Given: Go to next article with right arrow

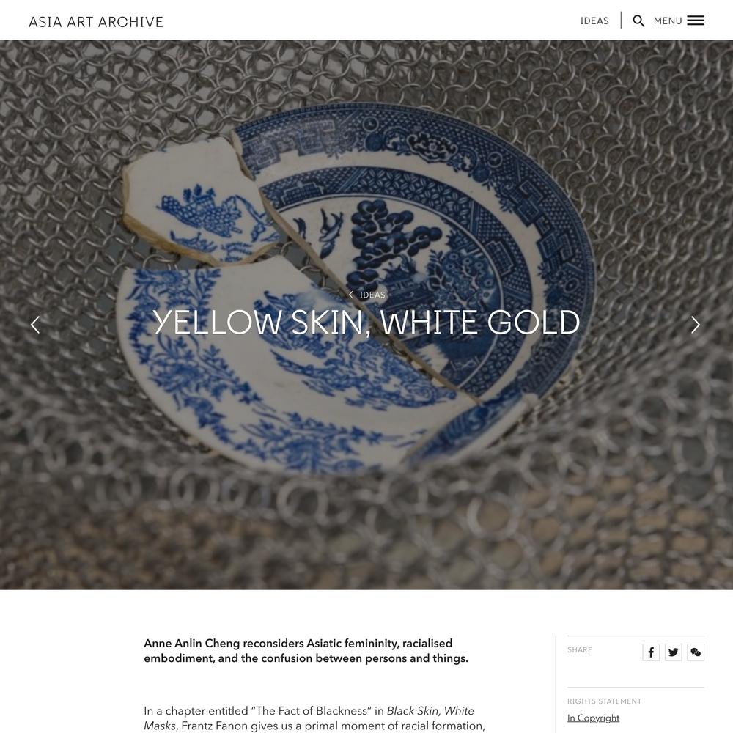Looking at the screenshot, I should pyautogui.click(x=696, y=325).
